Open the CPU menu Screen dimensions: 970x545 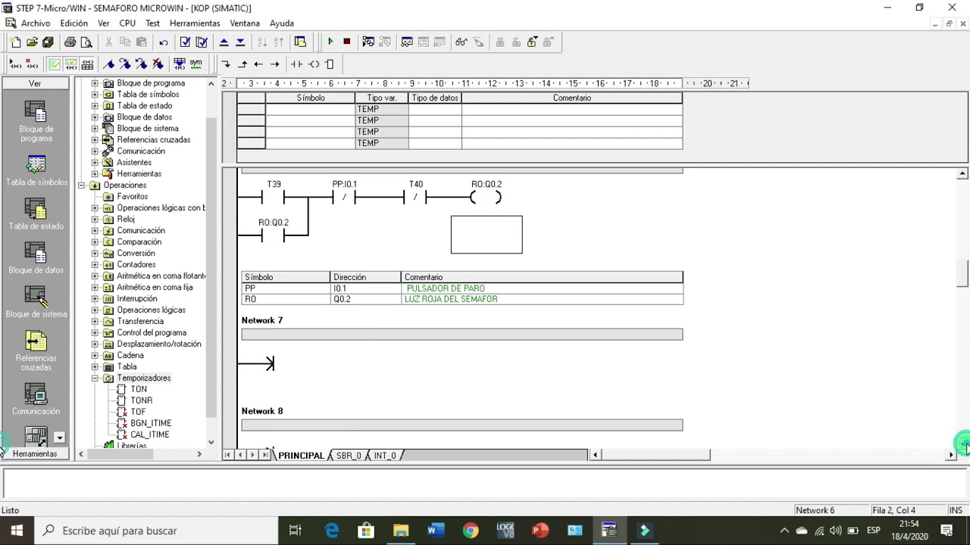(127, 23)
